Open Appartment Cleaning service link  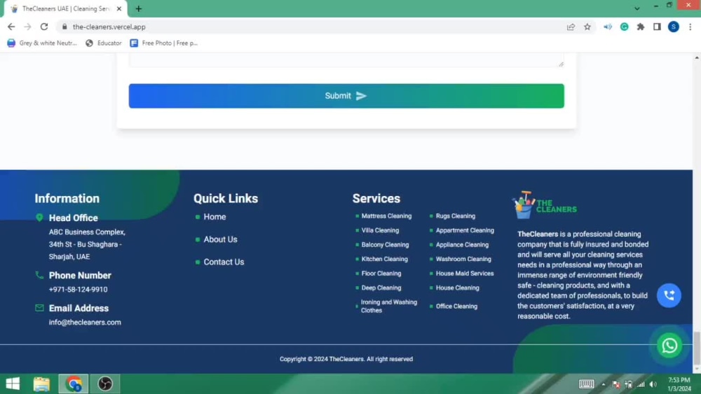[x=465, y=230]
